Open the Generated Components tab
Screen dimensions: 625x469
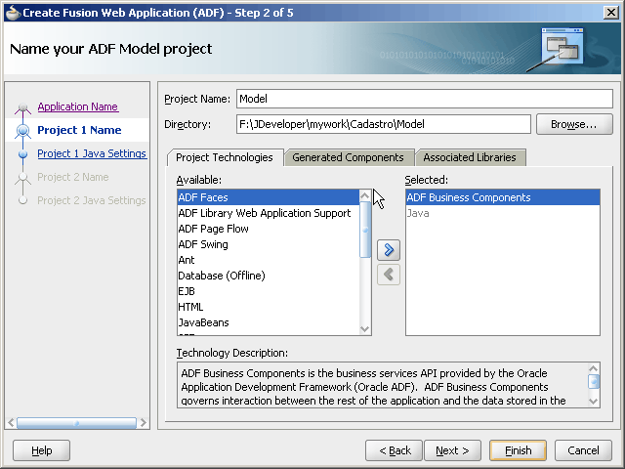[x=348, y=157]
